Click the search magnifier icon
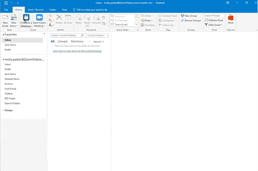The width and height of the screenshot is (258, 171). (82, 35)
